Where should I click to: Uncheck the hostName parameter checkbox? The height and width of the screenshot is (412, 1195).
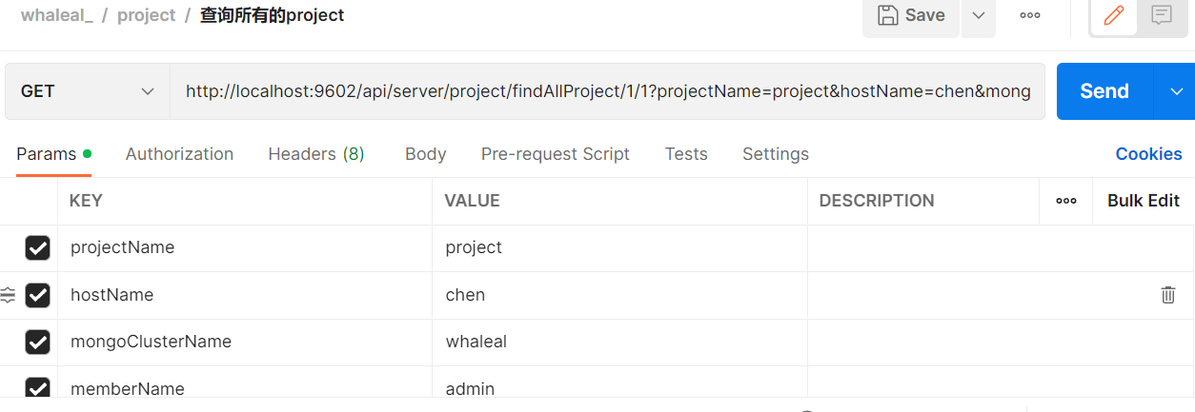pos(37,296)
